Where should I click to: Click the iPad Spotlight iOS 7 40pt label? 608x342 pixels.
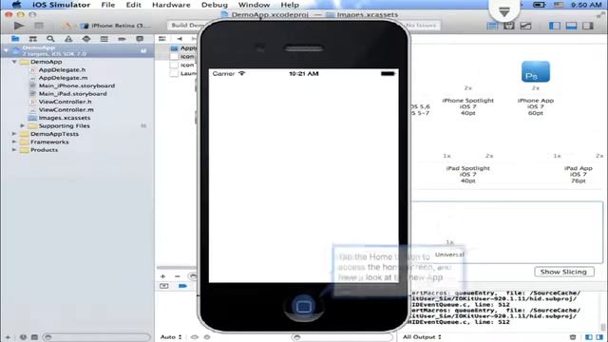(x=467, y=175)
